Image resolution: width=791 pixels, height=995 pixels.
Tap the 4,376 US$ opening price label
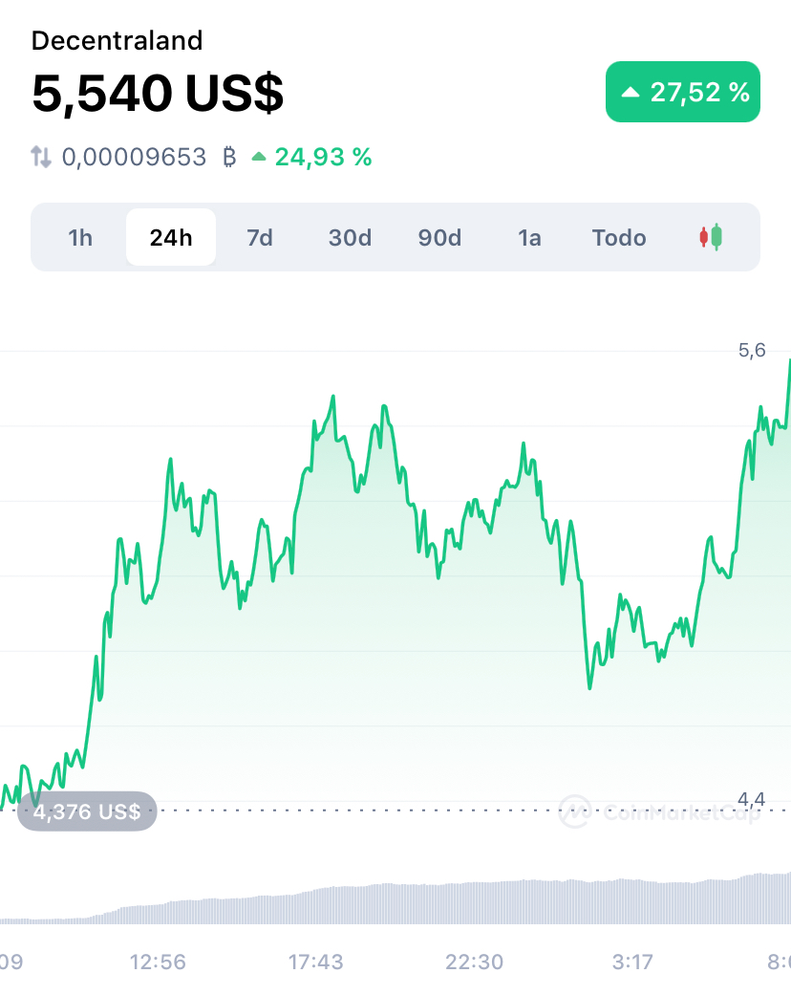[87, 811]
